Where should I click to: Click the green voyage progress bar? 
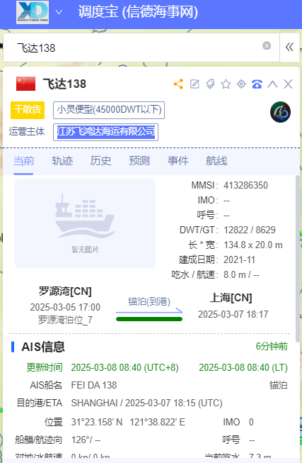coord(149,319)
